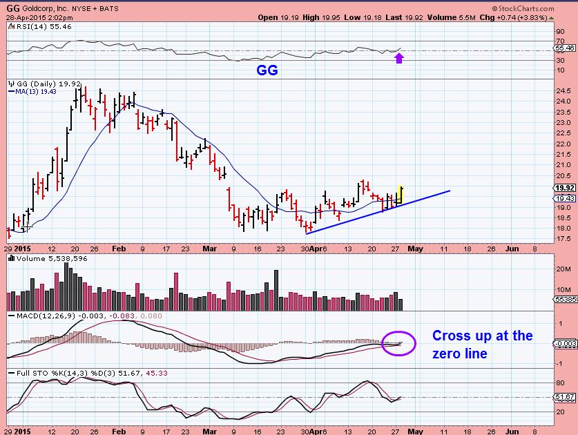This screenshot has width=578, height=435.
Task: Click the 'MA(13) 19.43' moving average legend
Action: tap(36, 91)
